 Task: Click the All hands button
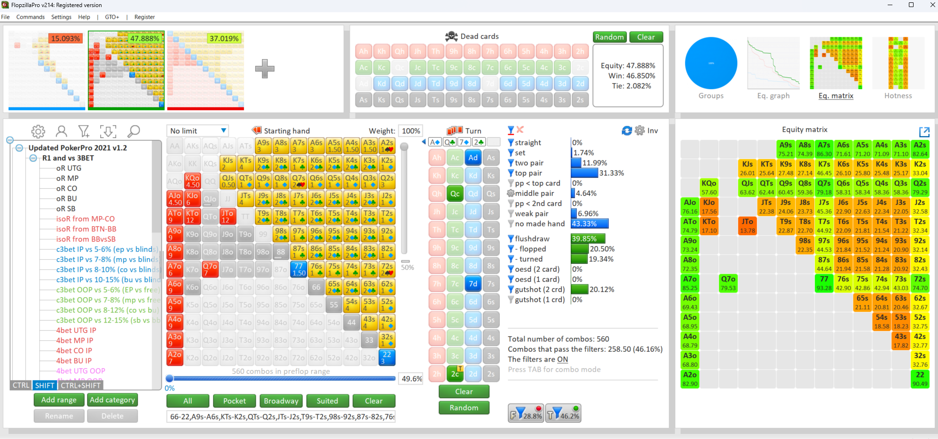188,401
